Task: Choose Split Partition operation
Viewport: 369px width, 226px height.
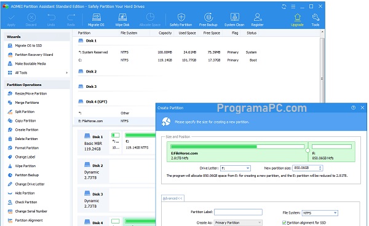Action: click(x=25, y=112)
